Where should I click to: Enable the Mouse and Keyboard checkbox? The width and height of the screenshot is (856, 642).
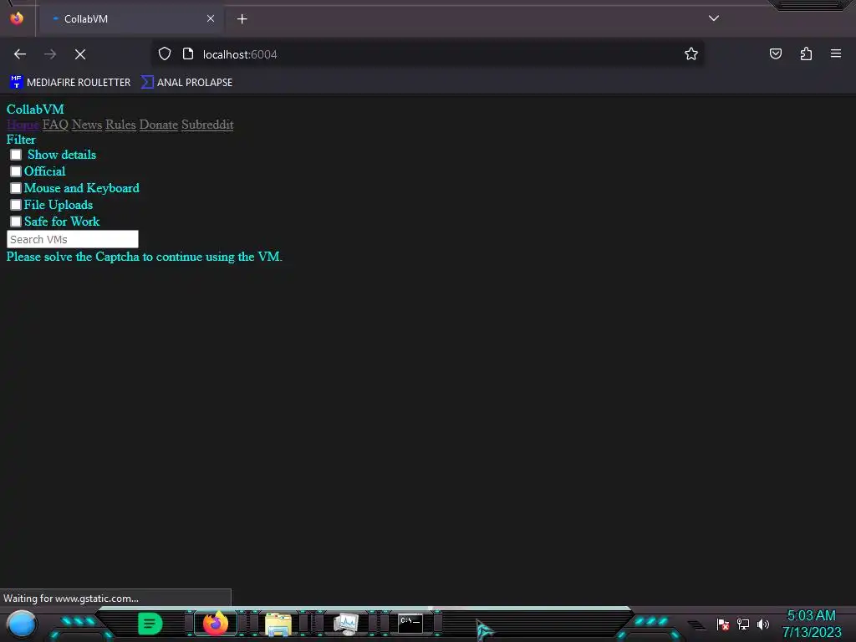[16, 188]
